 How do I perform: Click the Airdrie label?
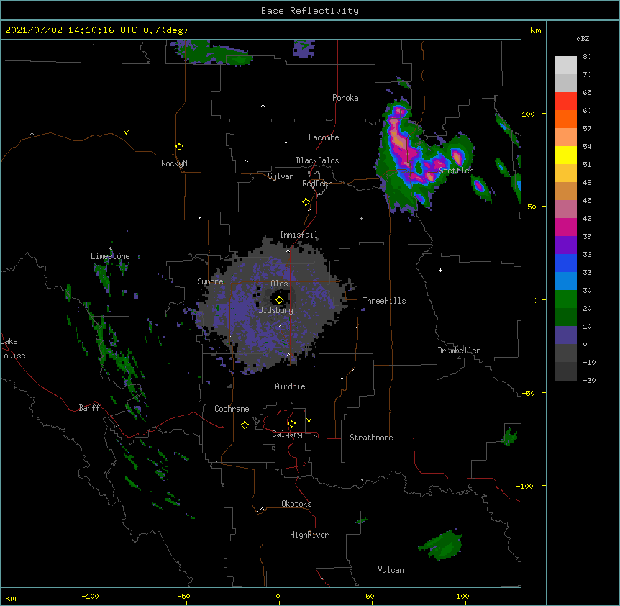(291, 386)
